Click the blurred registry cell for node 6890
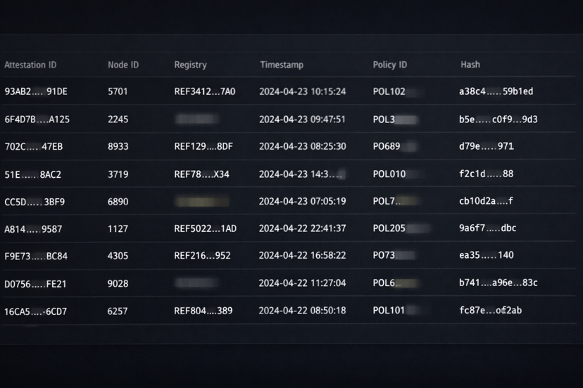The height and width of the screenshot is (388, 583). [202, 202]
